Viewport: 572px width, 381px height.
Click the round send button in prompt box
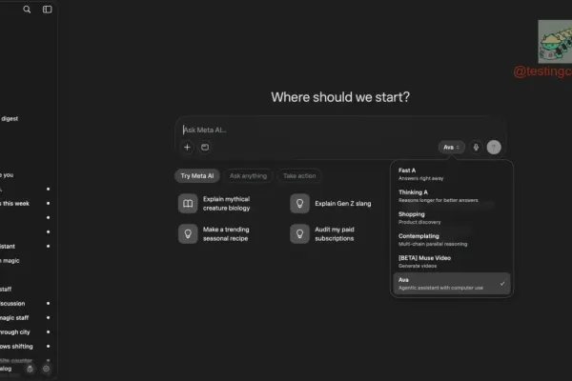tap(494, 148)
